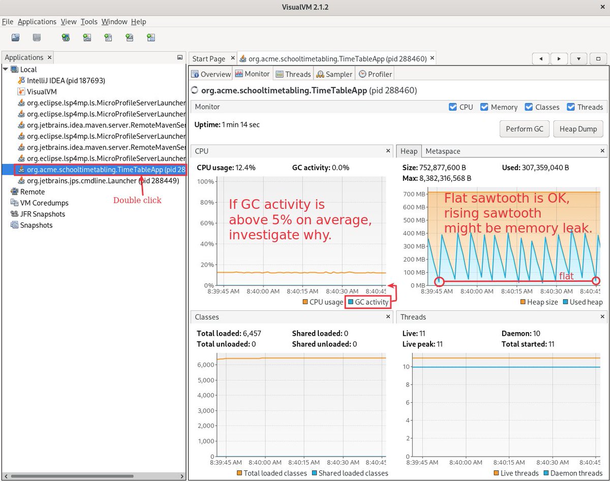Viewport: 610px width, 482px height.
Task: Close the Start Page tab
Action: pos(233,58)
